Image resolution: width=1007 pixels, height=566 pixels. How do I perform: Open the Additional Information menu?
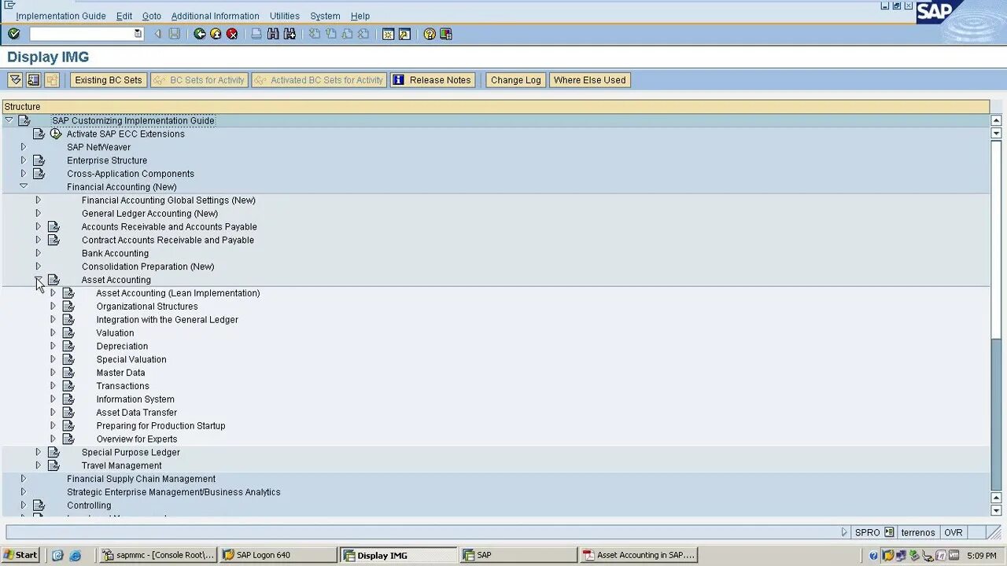point(215,16)
